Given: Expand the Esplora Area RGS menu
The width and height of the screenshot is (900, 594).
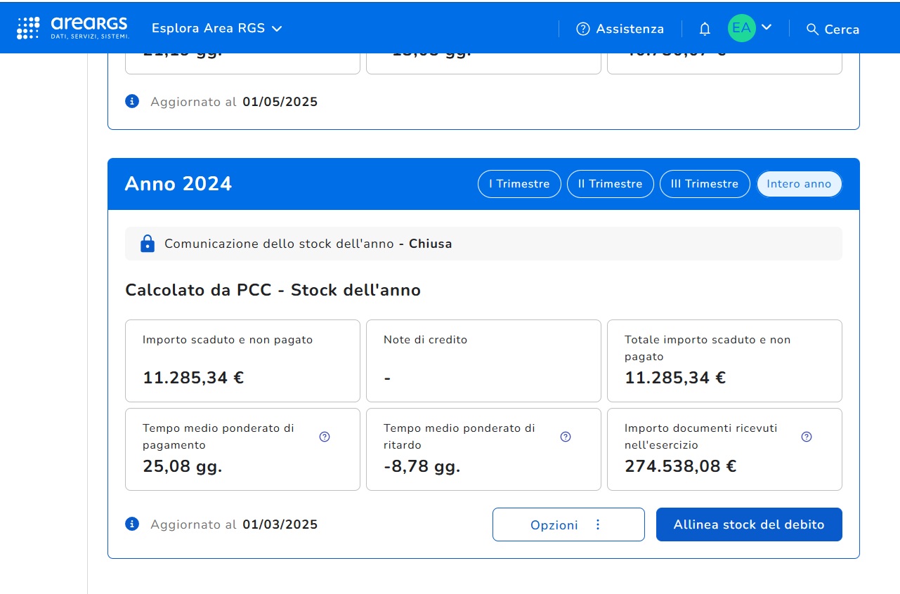Looking at the screenshot, I should point(217,29).
